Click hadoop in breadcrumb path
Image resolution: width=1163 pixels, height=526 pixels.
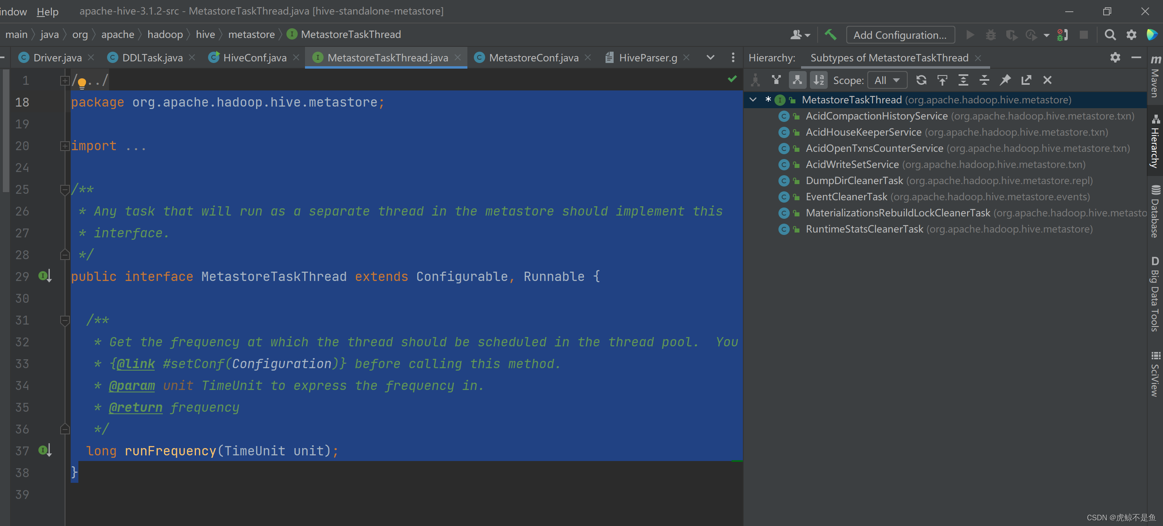pyautogui.click(x=165, y=34)
